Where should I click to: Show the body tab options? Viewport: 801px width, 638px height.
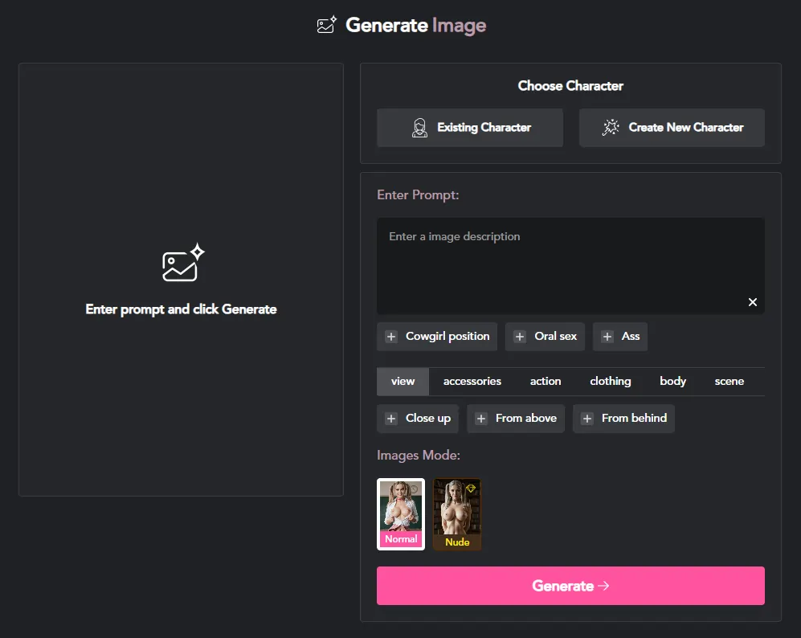click(672, 381)
